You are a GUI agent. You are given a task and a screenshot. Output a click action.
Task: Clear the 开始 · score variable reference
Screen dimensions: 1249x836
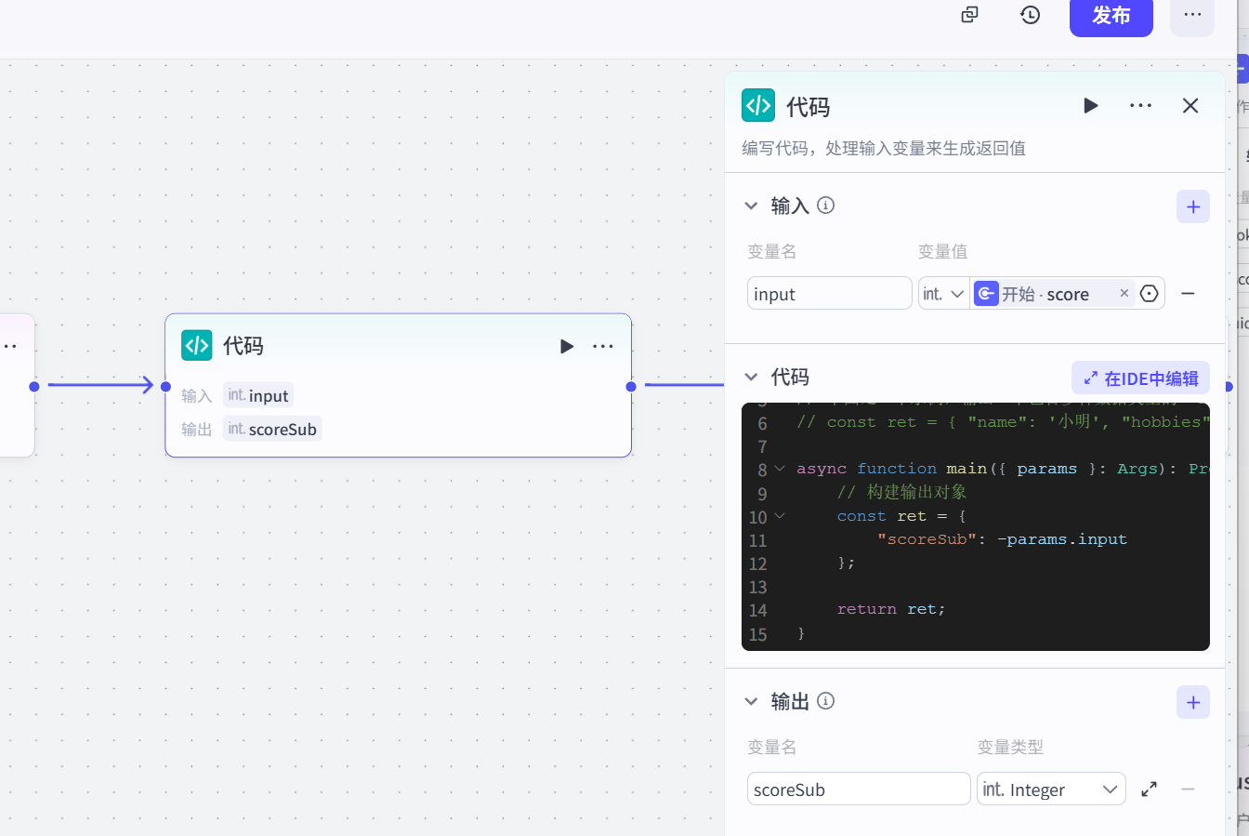click(x=1124, y=294)
